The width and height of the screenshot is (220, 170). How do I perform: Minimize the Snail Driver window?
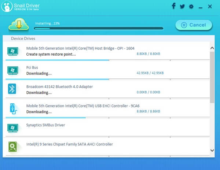pos(201,7)
